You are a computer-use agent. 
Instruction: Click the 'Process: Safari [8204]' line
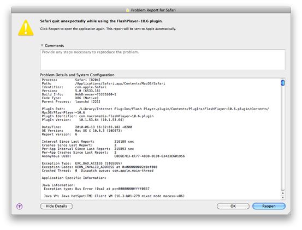pyautogui.click(x=71, y=80)
